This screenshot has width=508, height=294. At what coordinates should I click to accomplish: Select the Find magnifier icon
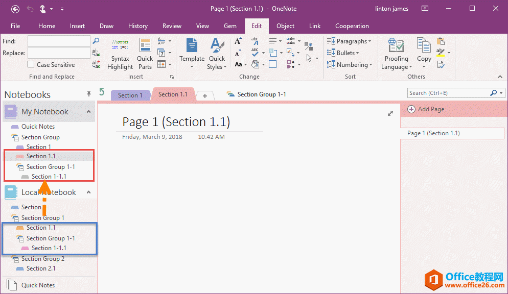(96, 41)
